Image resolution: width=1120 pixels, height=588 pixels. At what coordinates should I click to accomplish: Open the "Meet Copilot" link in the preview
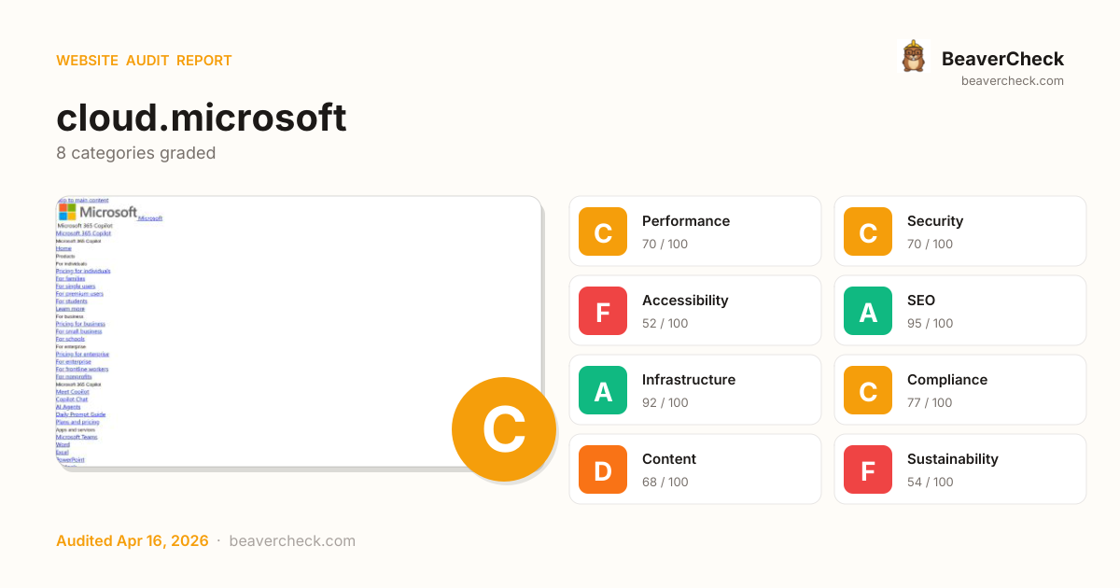tap(71, 392)
